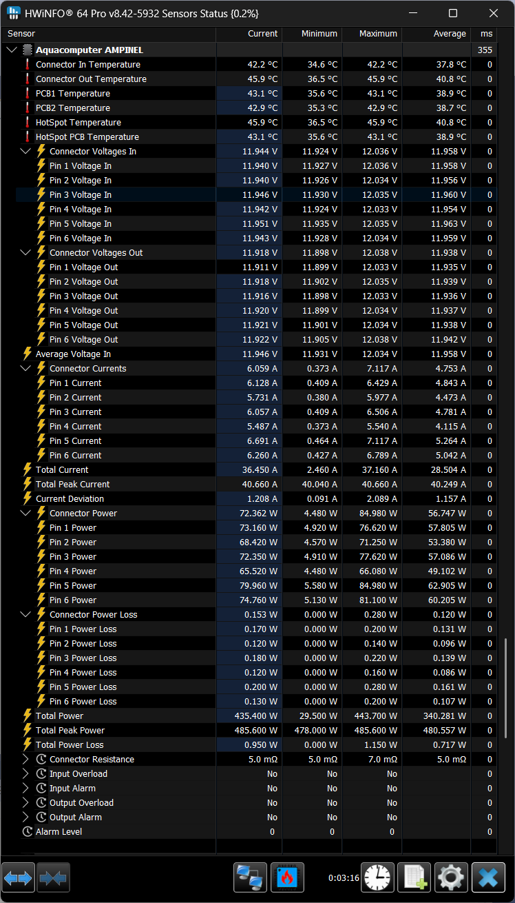Image resolution: width=515 pixels, height=903 pixels.
Task: Click the Minimum column header
Action: (x=313, y=34)
